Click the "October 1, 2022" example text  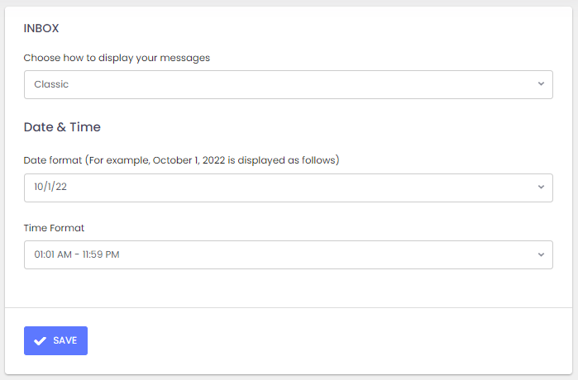click(x=193, y=159)
